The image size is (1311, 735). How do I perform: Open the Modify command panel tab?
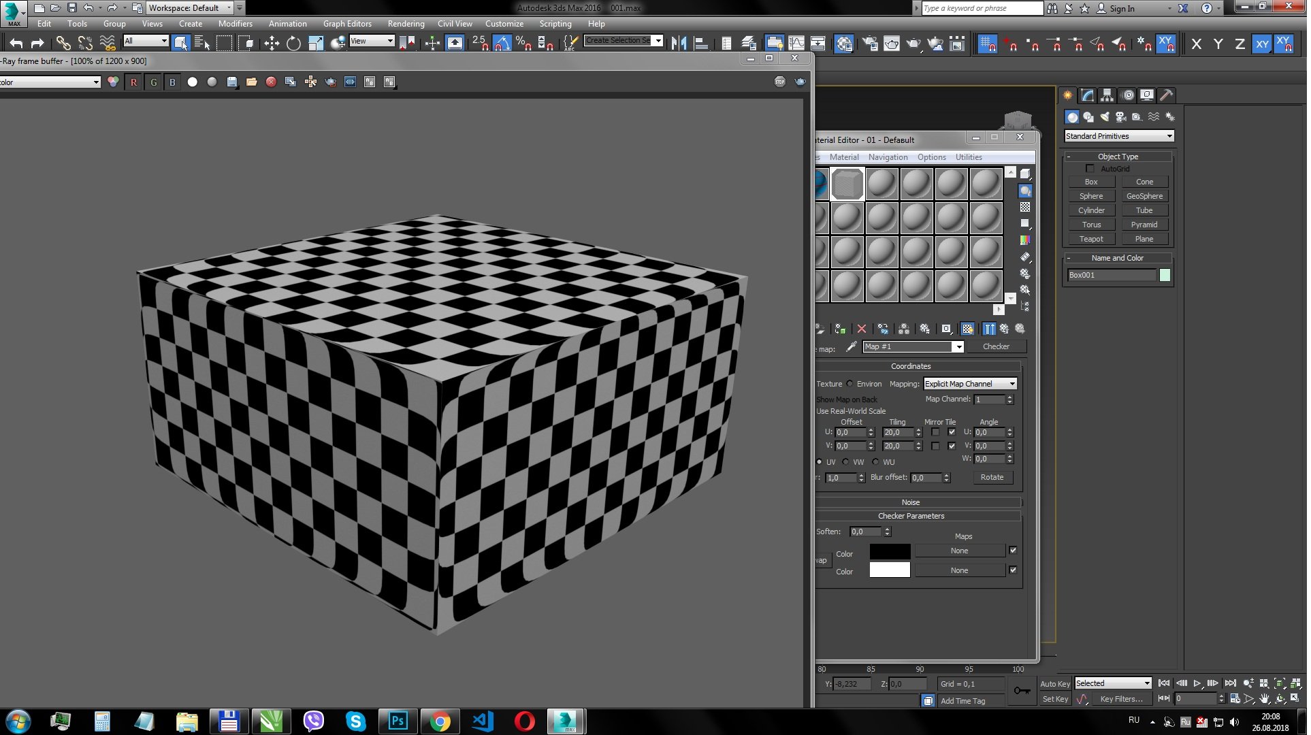(1088, 95)
